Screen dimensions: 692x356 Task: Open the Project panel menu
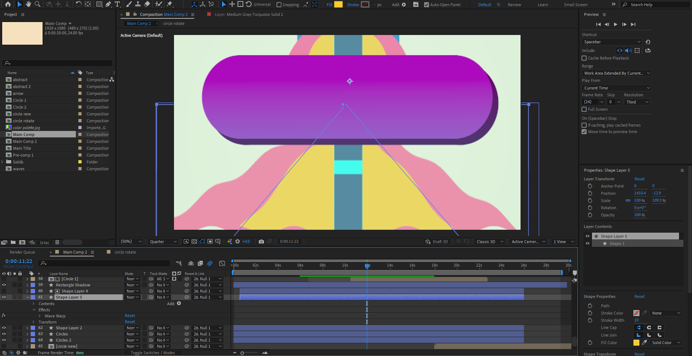click(x=23, y=14)
